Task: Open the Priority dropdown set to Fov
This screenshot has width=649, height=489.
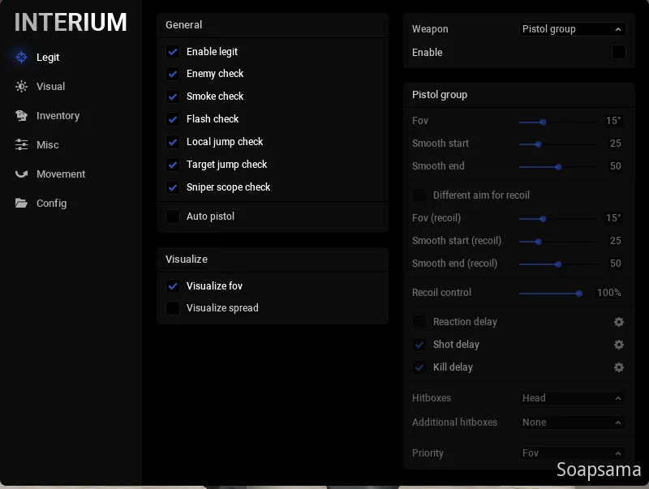Action: (x=572, y=453)
